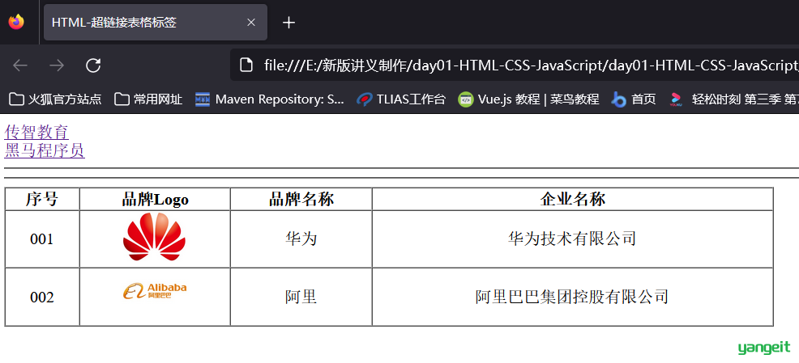Viewport: 799px width, 363px height.
Task: Click the 华为 brand name cell
Action: [301, 239]
